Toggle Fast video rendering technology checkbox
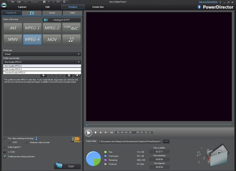This screenshot has width=236, height=171. coord(5,138)
